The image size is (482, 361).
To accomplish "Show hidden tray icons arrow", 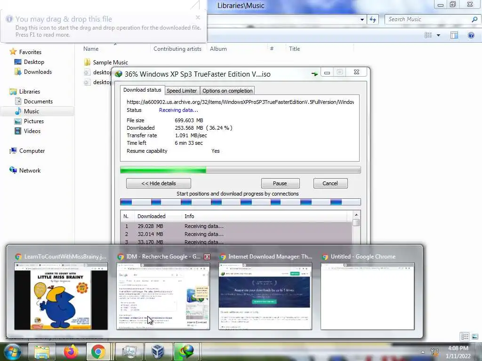I will coord(423,352).
